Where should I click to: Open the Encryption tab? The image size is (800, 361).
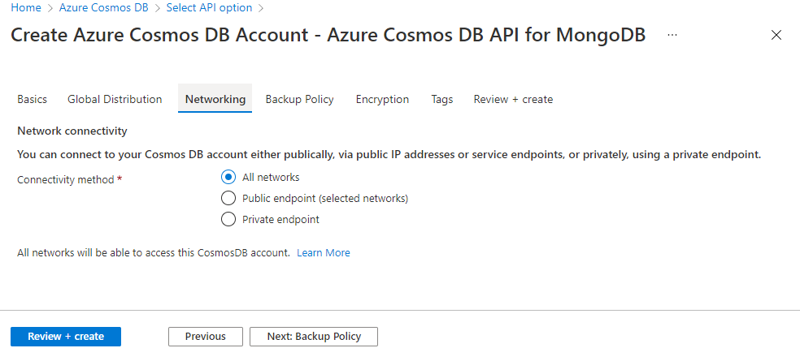click(x=383, y=99)
